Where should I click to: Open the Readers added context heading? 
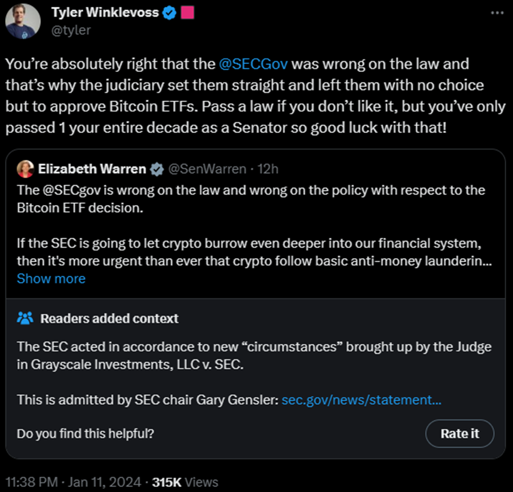[x=109, y=319]
